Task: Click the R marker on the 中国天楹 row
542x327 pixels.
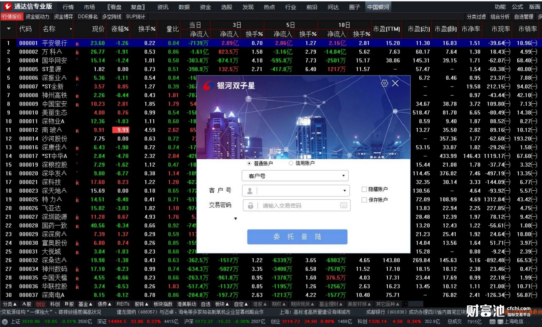Action: click(77, 279)
